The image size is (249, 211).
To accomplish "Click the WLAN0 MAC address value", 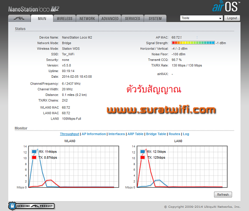I will [x=66, y=108].
